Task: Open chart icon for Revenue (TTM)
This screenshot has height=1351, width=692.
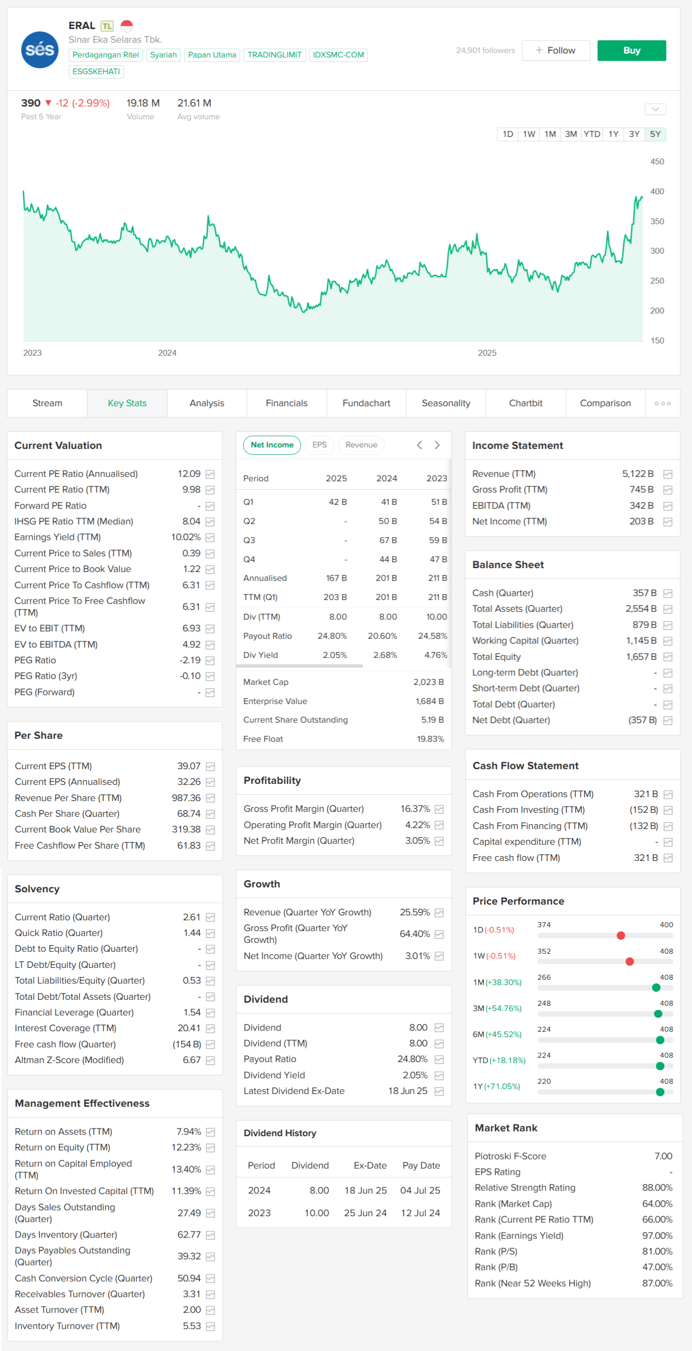Action: pos(668,475)
